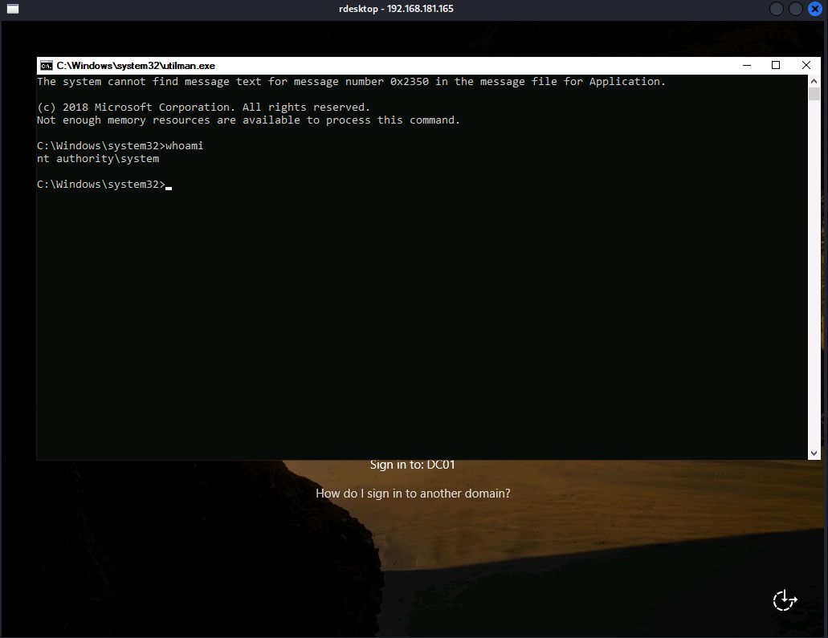The height and width of the screenshot is (638, 828).
Task: Click the rdesktop maximize round button
Action: tap(796, 9)
